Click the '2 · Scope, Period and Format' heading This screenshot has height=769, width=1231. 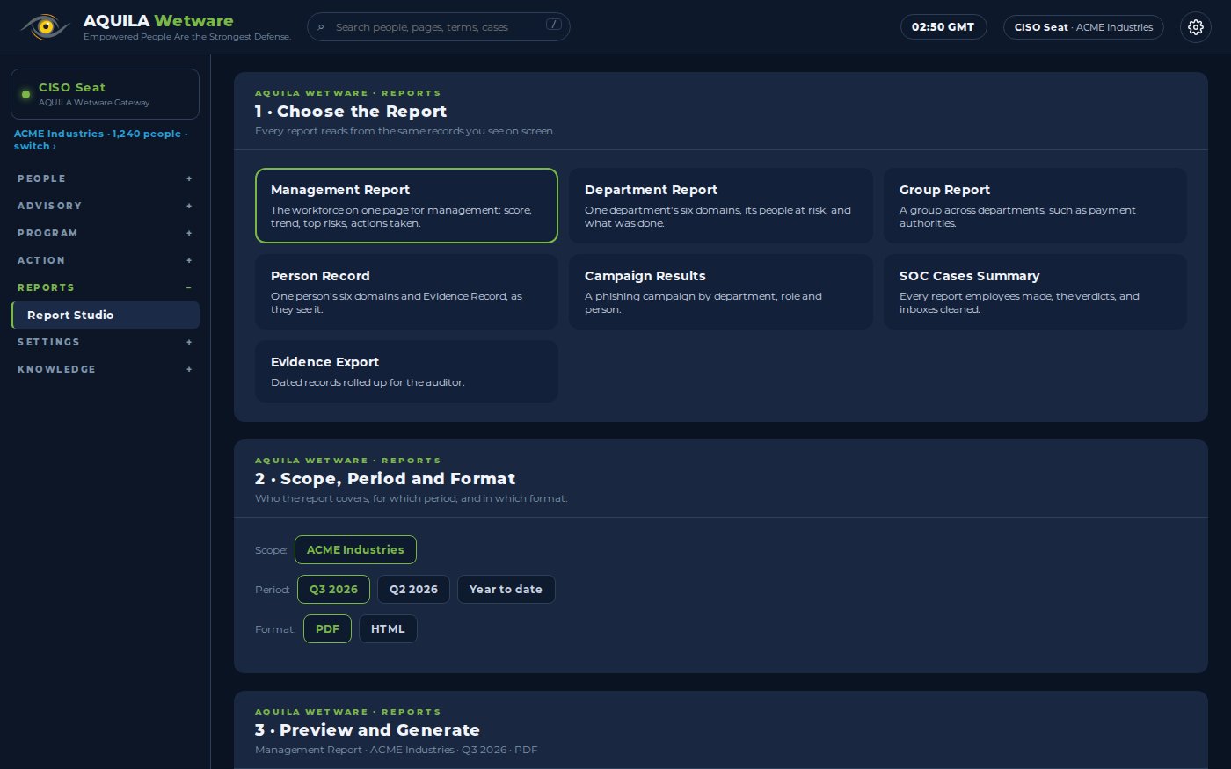tap(385, 479)
